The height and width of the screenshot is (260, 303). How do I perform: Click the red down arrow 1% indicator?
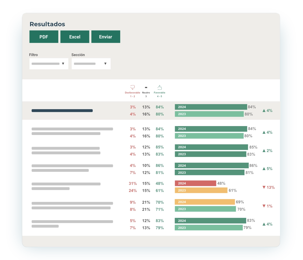267,206
